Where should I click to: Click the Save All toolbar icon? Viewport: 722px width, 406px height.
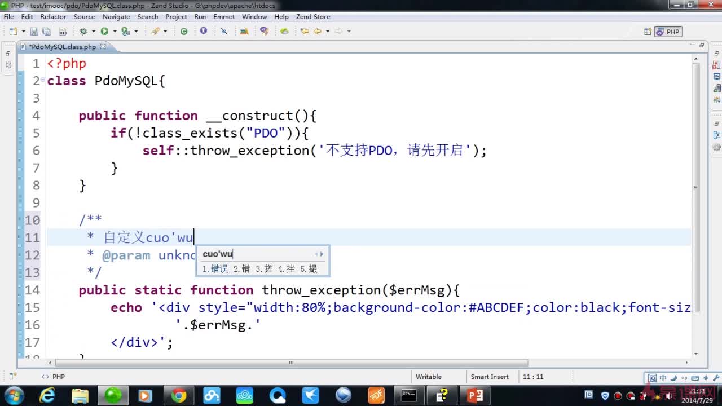click(47, 32)
